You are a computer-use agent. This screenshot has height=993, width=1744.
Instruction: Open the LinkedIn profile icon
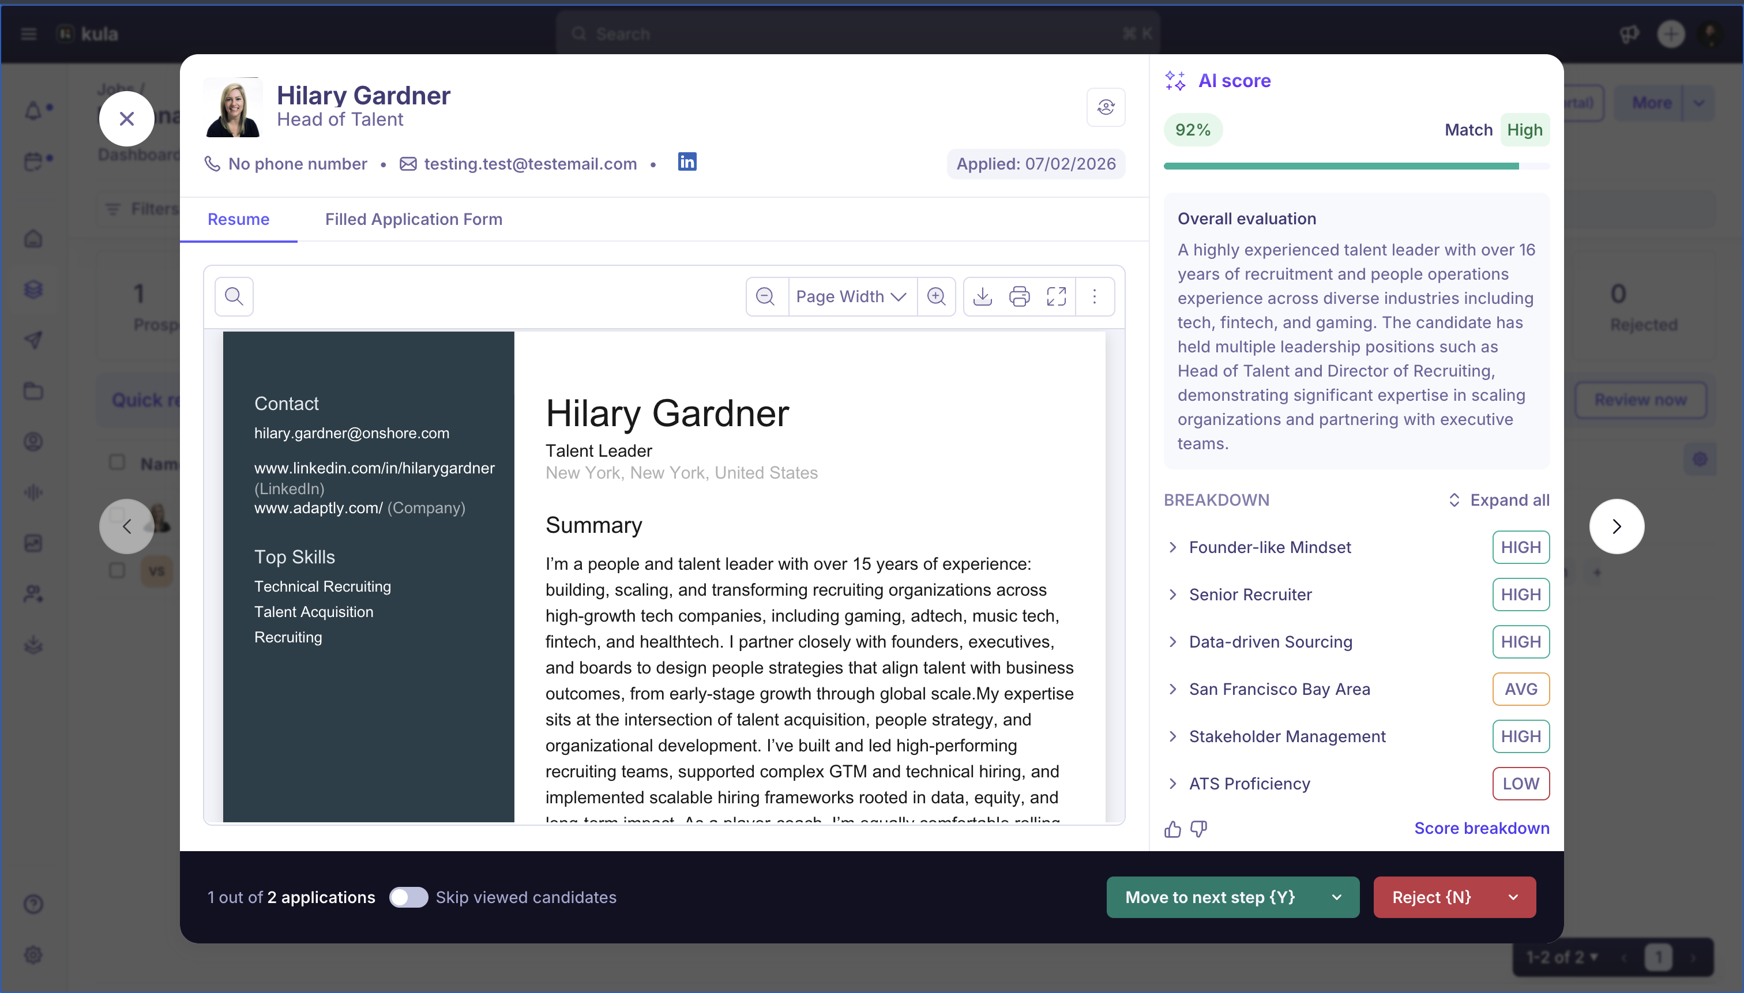(687, 161)
